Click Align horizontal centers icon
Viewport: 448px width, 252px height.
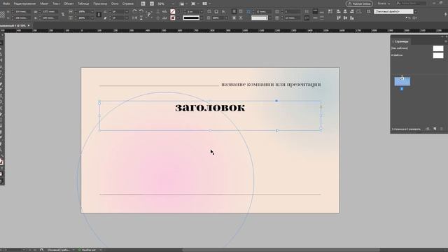tap(345, 11)
